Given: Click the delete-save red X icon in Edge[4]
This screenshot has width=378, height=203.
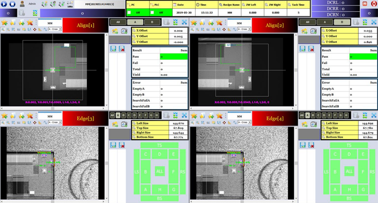Looking at the screenshot, I should coord(311,145).
